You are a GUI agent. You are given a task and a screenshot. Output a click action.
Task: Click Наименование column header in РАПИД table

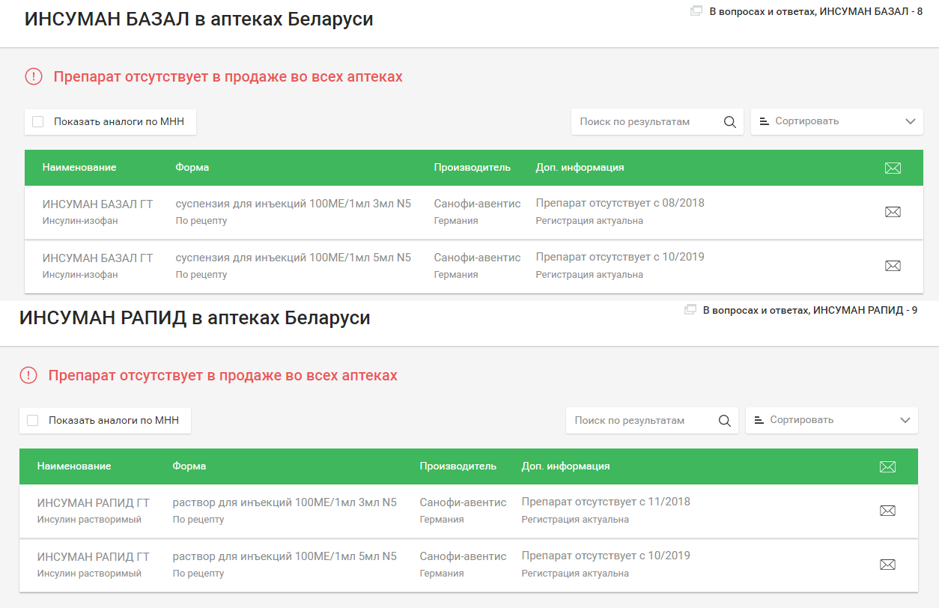[74, 466]
